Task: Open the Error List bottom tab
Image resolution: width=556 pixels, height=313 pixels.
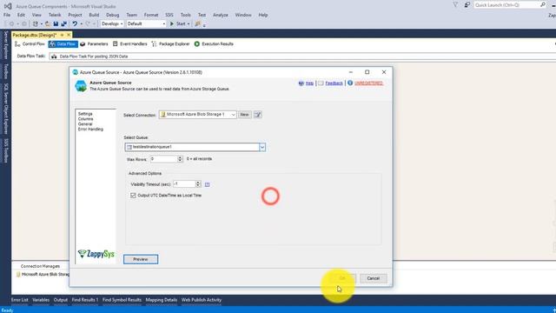Action: click(x=19, y=300)
